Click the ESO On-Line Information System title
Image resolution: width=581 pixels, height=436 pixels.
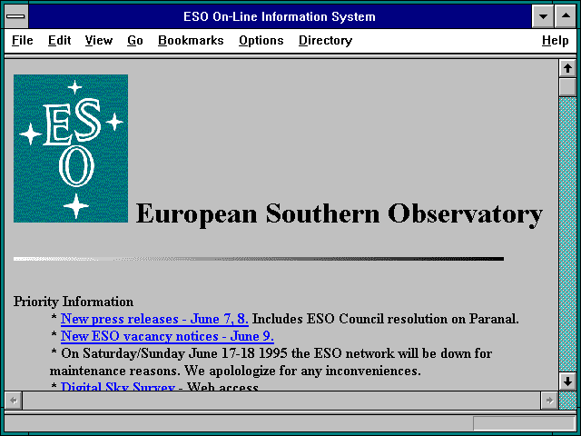tap(280, 16)
